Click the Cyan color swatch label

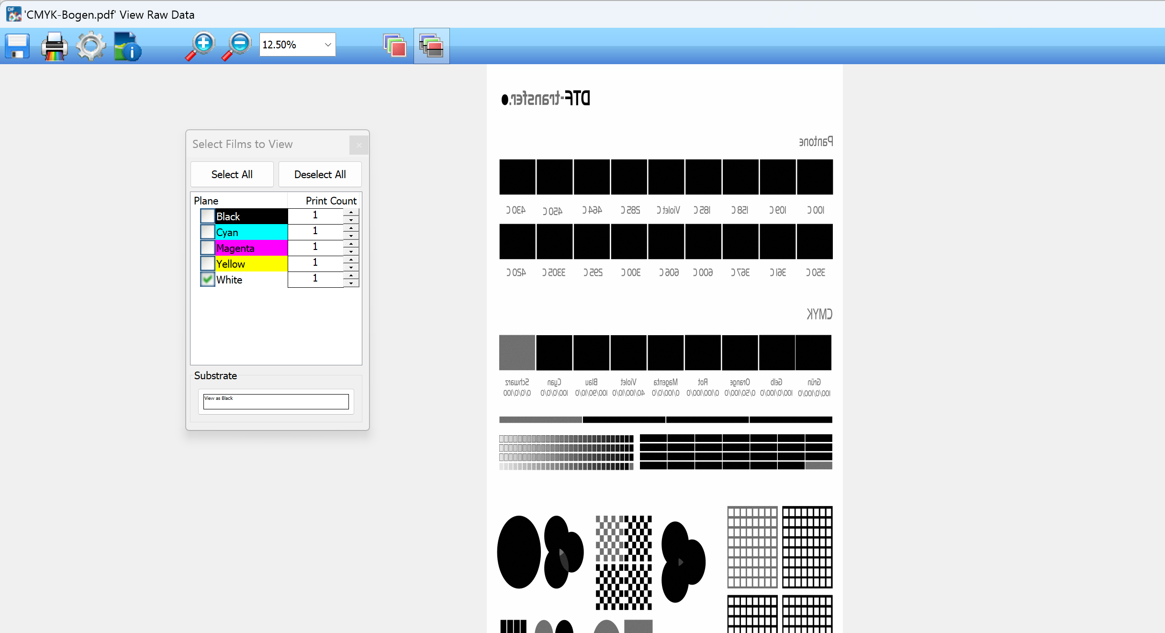click(251, 232)
